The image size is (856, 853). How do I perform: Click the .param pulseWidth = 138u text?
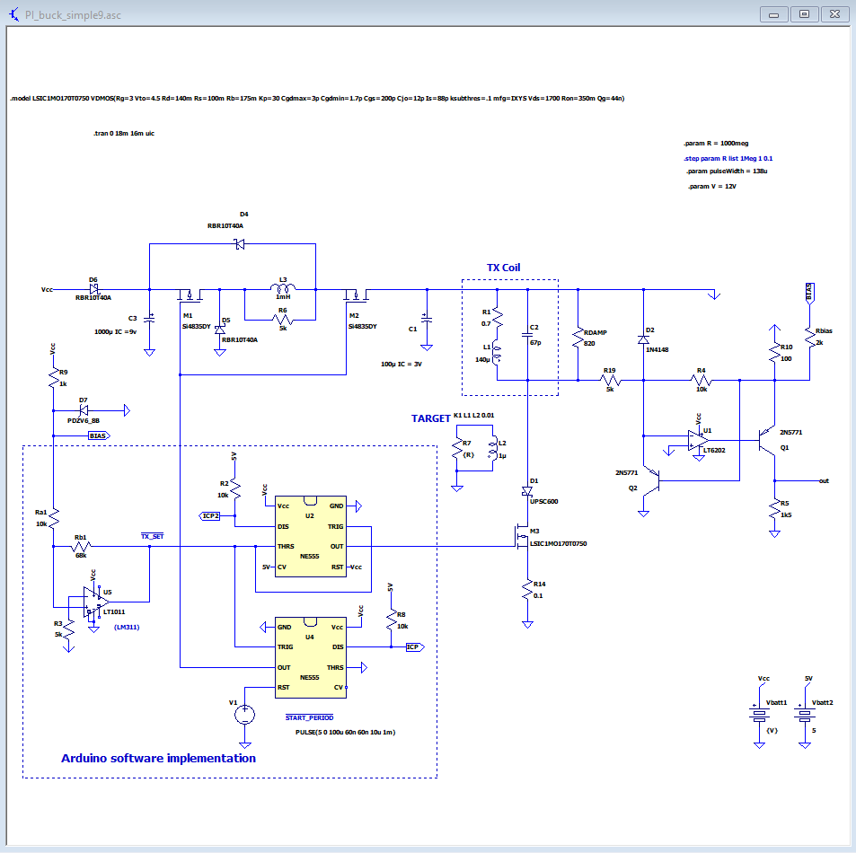(x=728, y=171)
